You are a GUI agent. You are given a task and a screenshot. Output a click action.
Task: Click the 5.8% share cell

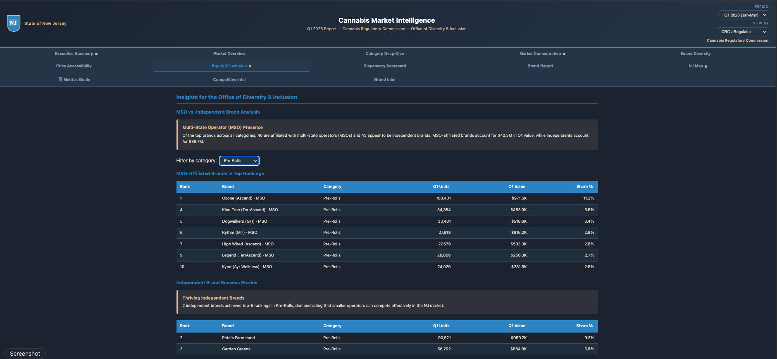[589, 349]
